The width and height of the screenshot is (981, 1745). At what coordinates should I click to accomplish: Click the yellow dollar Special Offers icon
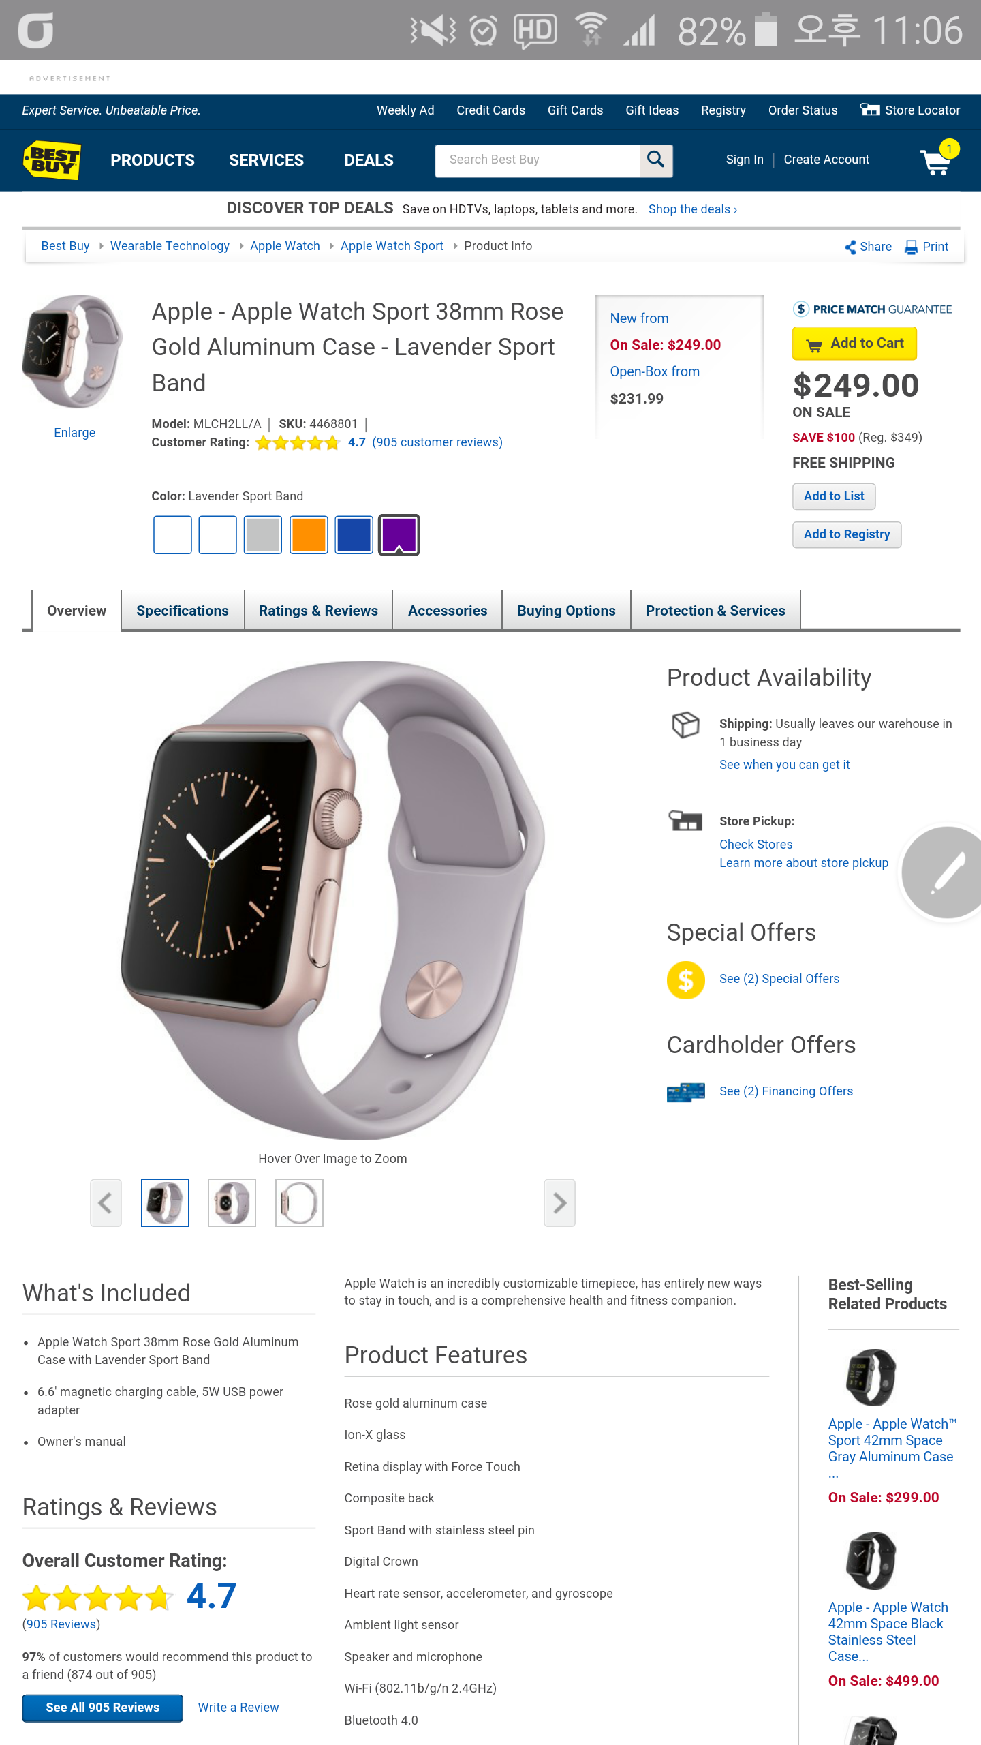[685, 980]
